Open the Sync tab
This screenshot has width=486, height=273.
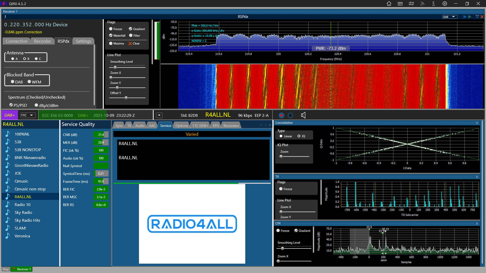119,125
